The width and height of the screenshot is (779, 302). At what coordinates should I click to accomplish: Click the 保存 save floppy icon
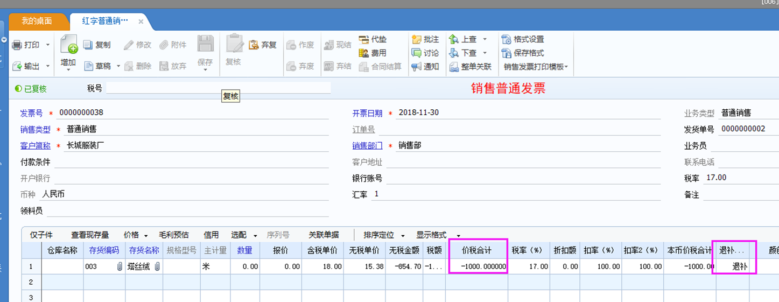click(206, 44)
